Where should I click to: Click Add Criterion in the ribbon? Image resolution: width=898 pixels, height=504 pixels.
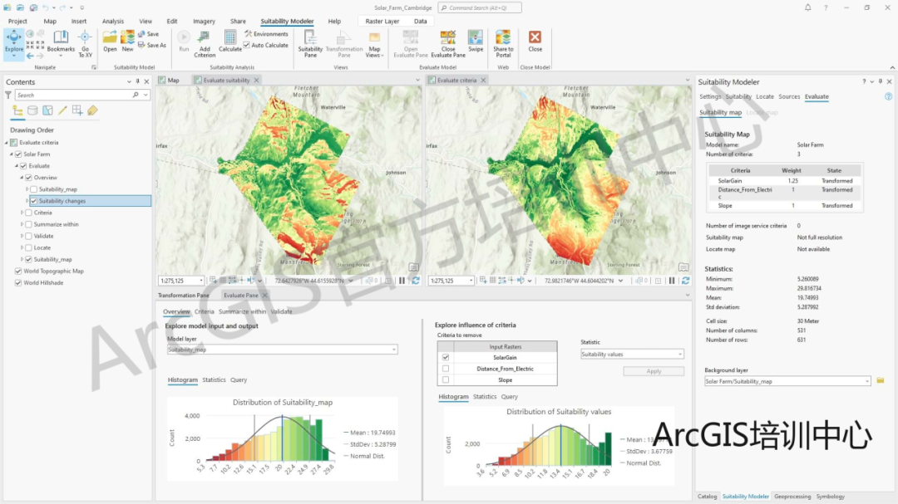pyautogui.click(x=205, y=43)
